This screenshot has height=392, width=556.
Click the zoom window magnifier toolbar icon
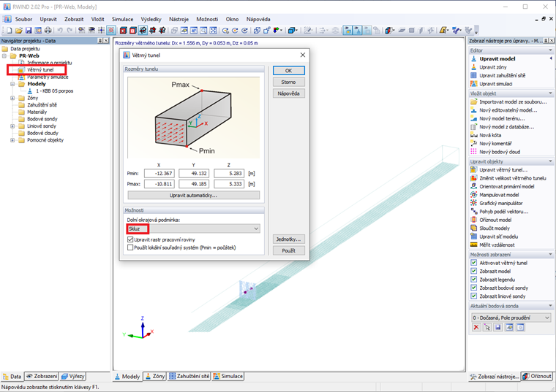point(203,31)
